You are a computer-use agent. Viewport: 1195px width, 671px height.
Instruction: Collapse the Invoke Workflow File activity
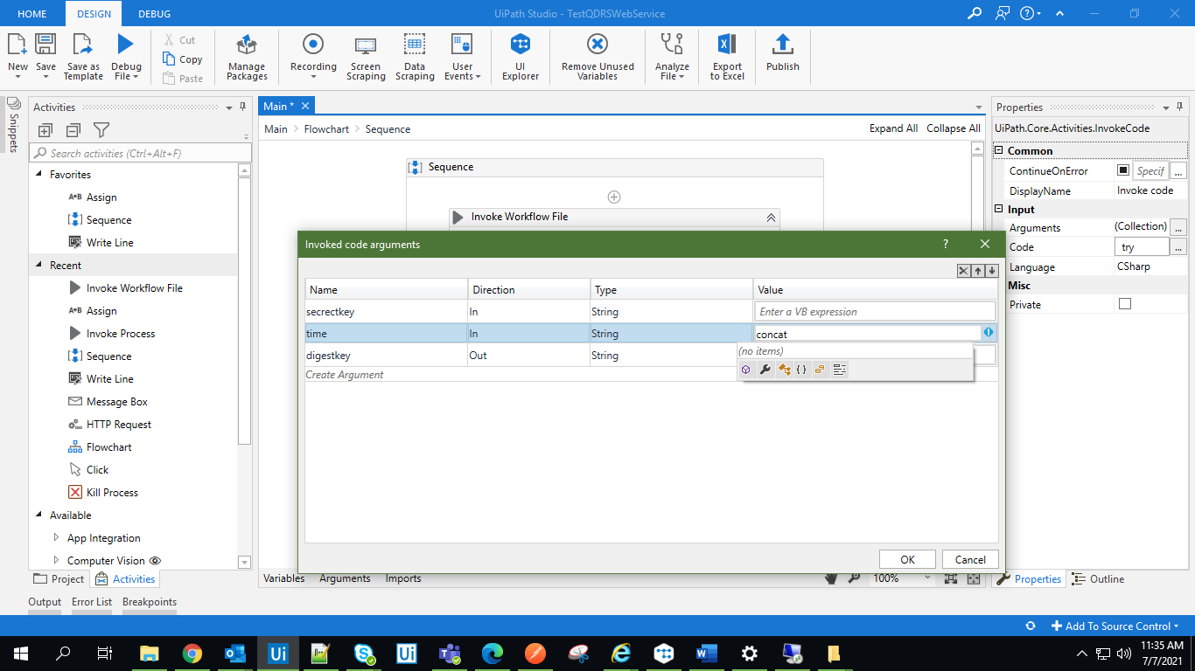click(x=771, y=218)
